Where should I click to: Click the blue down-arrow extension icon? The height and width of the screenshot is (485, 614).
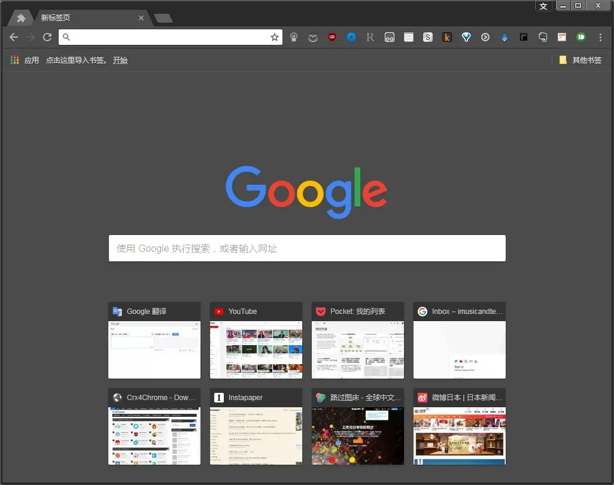pos(504,37)
